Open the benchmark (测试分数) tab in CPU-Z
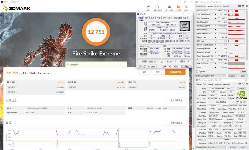Image resolution: width=249 pixels, height=150 pixels. [177, 18]
